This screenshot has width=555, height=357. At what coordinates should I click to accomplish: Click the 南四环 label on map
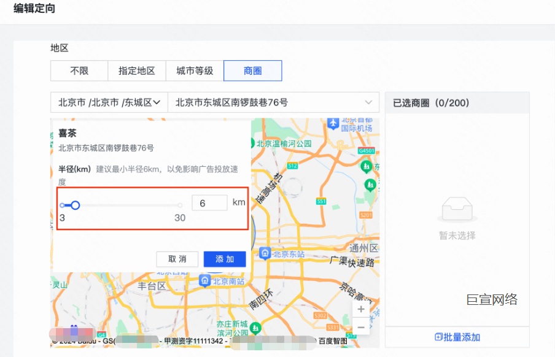[261, 299]
